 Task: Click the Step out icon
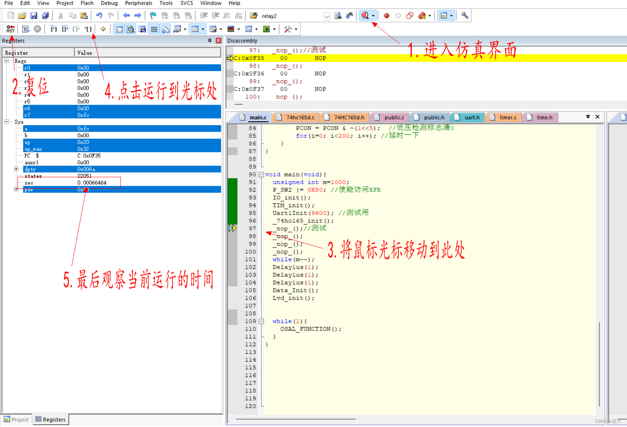pos(76,29)
